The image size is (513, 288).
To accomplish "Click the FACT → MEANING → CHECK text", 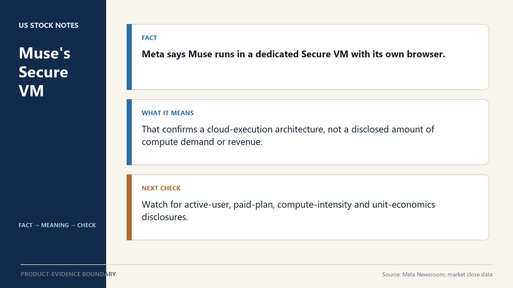I will (57, 225).
